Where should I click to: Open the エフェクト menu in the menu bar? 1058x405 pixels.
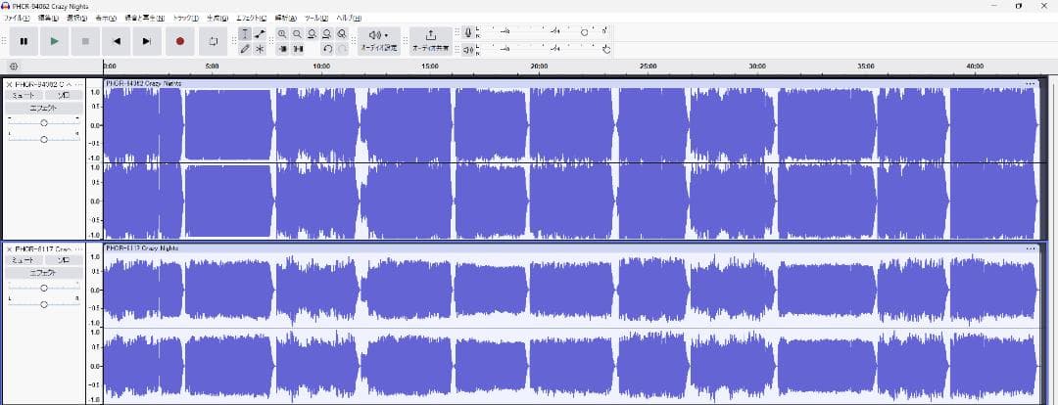(x=252, y=19)
